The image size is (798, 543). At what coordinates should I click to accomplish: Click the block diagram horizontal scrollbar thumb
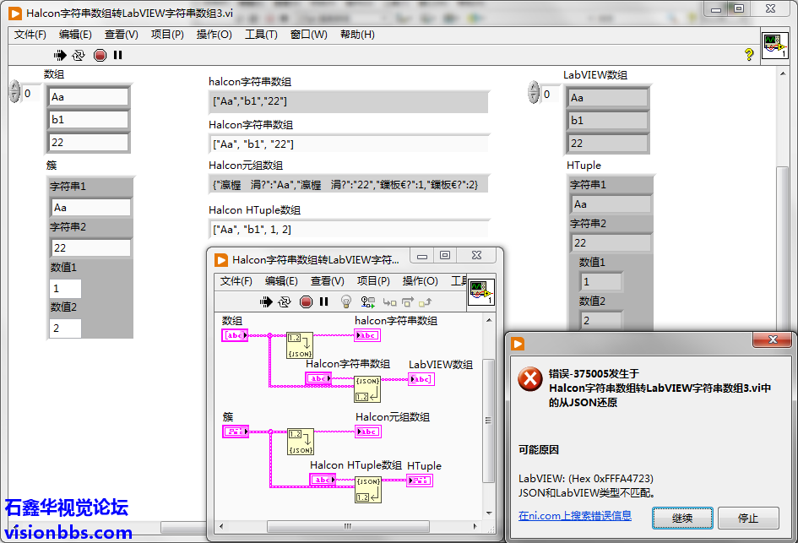[x=348, y=526]
